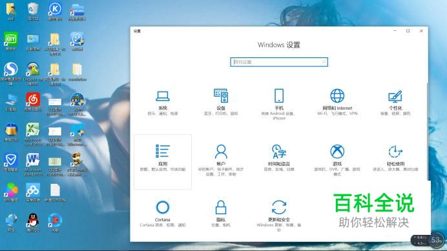Select the Kugou music (K) desktop shortcut
Image resolution: width=447 pixels, height=251 pixels.
coord(55,12)
